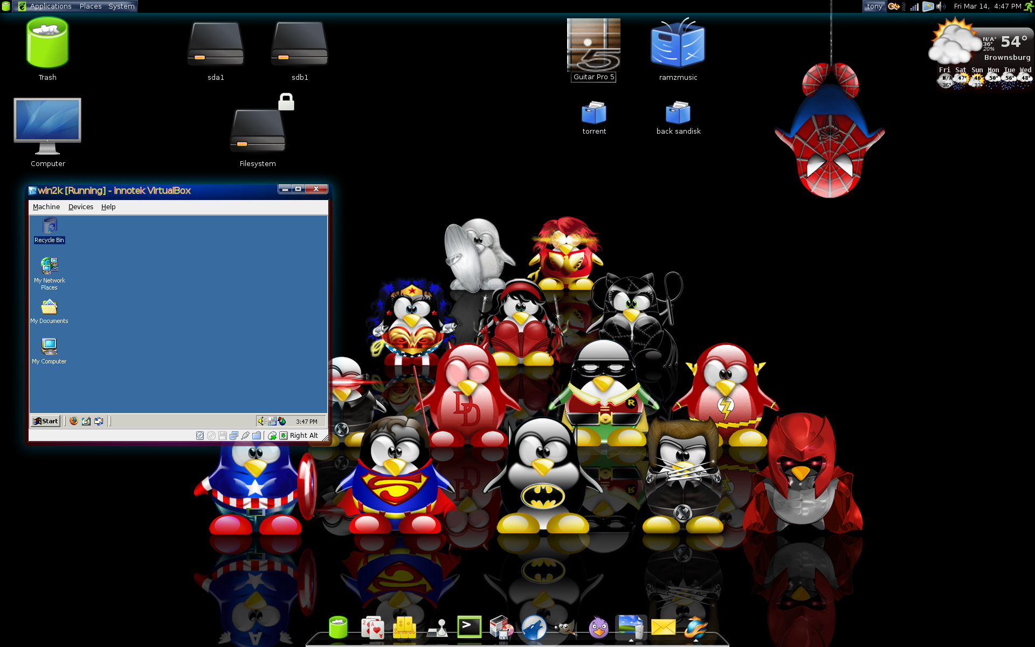Click the date and time clock applet

987,6
